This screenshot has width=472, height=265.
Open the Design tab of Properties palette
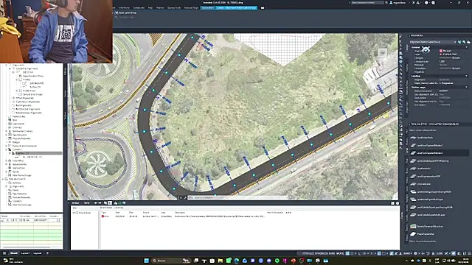point(407,48)
